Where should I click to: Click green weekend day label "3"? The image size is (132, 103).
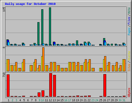coord(16,100)
